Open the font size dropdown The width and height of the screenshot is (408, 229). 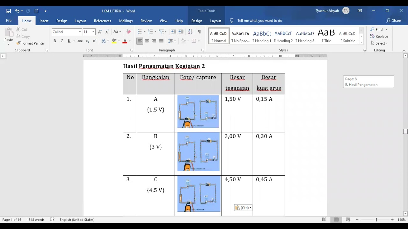(x=93, y=32)
